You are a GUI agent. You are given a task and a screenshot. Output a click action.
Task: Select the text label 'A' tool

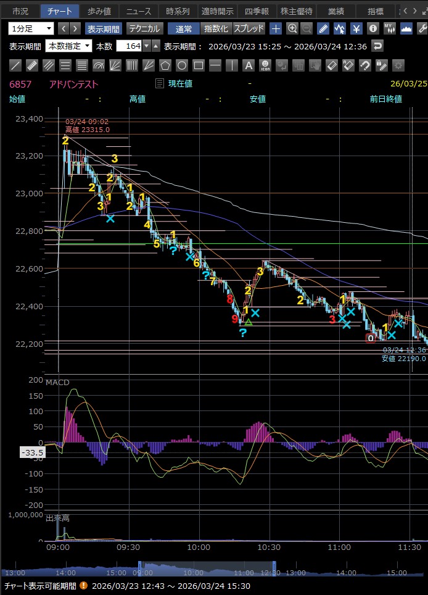[249, 65]
